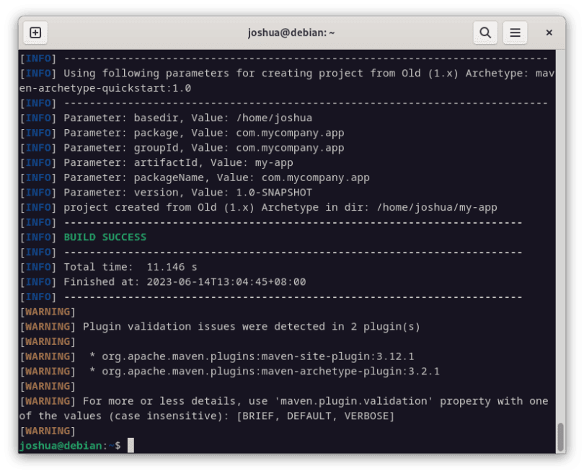
Task: Open a new terminal tab
Action: [35, 32]
